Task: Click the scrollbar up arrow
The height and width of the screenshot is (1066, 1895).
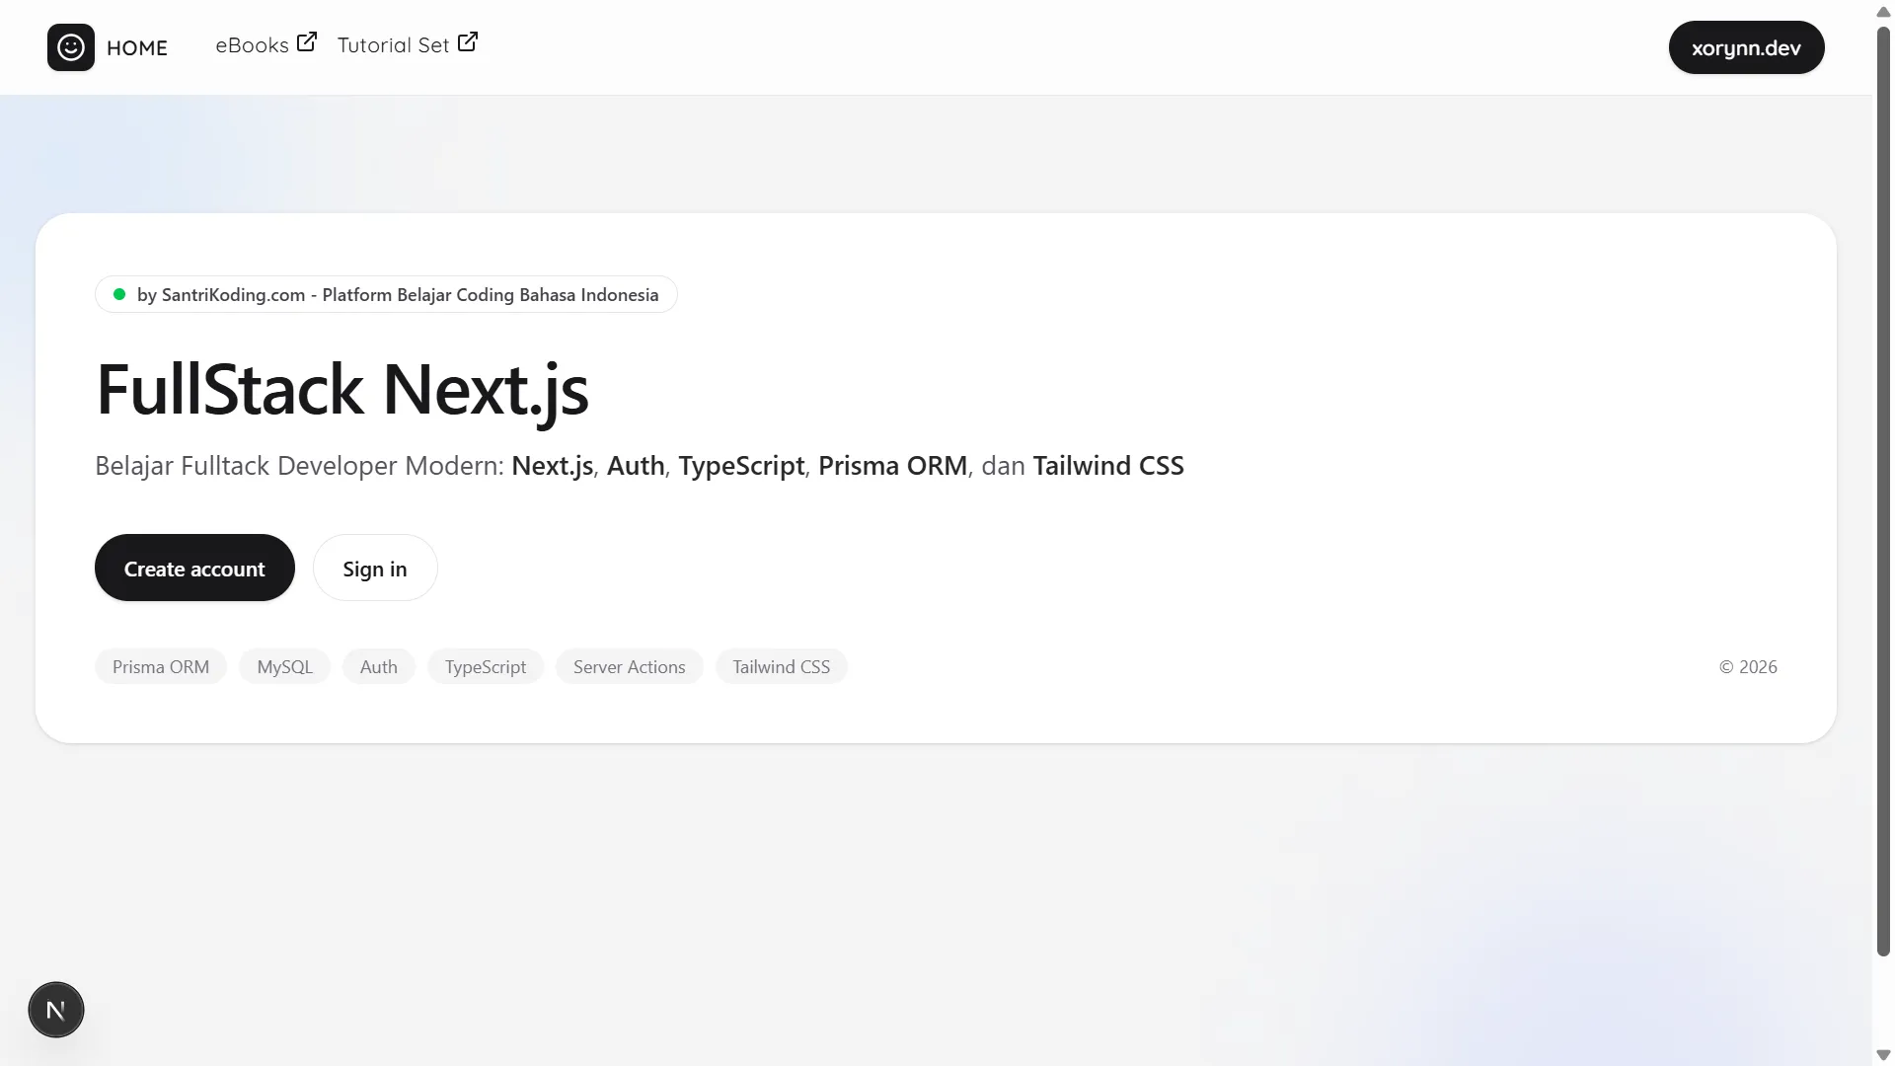Action: 1883,12
